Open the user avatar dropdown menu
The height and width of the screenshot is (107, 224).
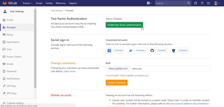click(x=217, y=3)
